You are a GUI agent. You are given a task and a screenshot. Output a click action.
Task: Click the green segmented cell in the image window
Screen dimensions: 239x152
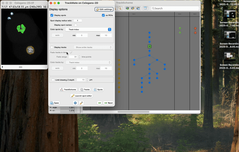(x=21, y=29)
